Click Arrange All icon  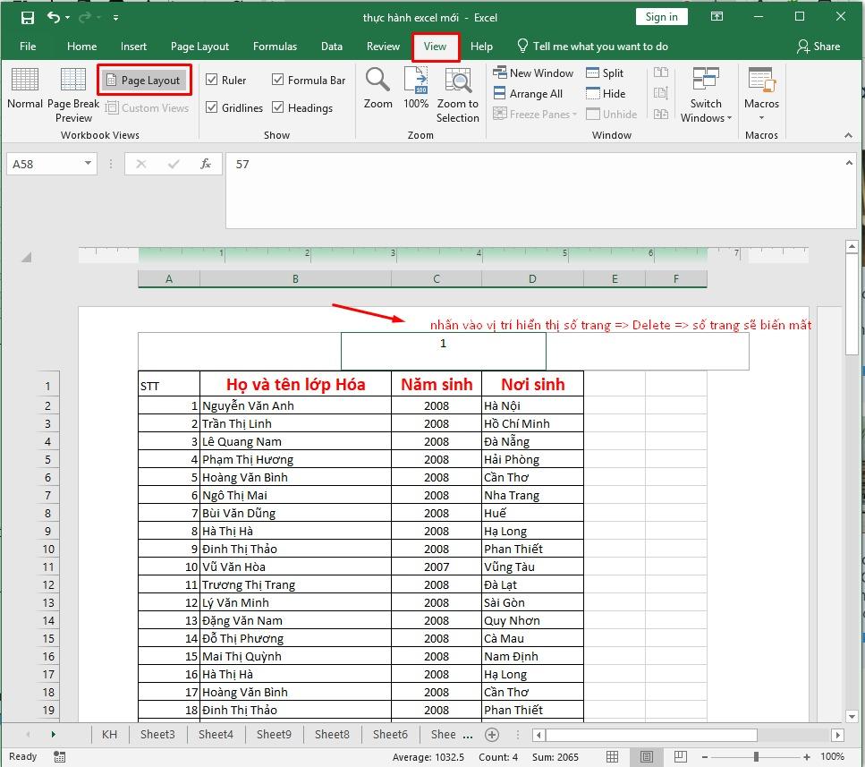coord(530,93)
